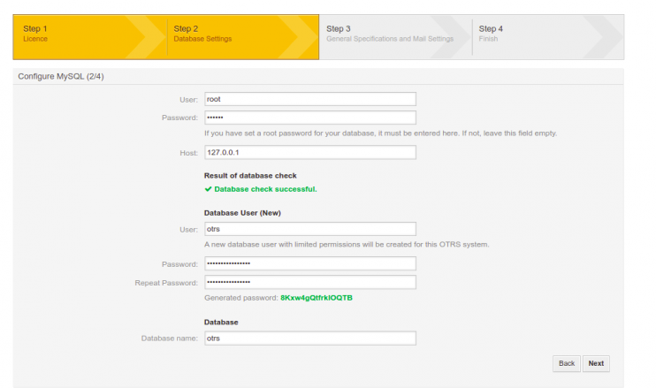This screenshot has width=656, height=388.
Task: Click the green database check success checkmark
Action: pos(208,189)
